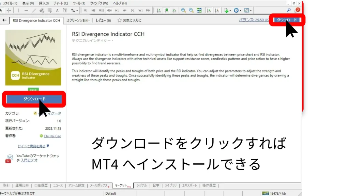The width and height of the screenshot is (349, 196).
Task: Set timeframe to M15
Action: [x=101, y=11]
